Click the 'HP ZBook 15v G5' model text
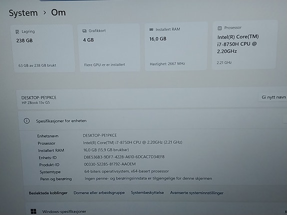This screenshot has height=215, width=287. coord(36,103)
